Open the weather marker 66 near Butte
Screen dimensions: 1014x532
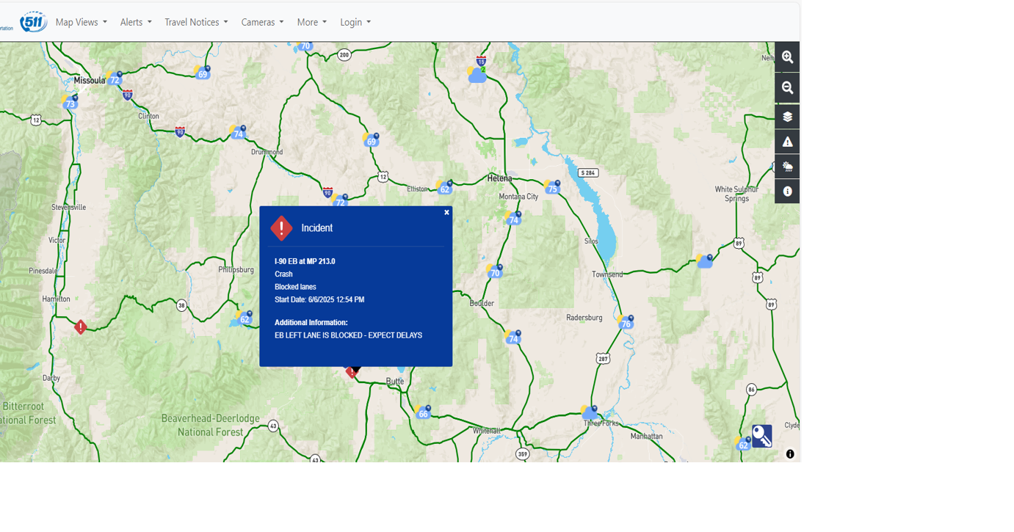tap(422, 412)
